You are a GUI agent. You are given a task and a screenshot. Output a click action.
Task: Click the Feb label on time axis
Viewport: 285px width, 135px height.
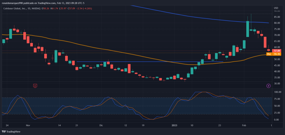pos(244,125)
